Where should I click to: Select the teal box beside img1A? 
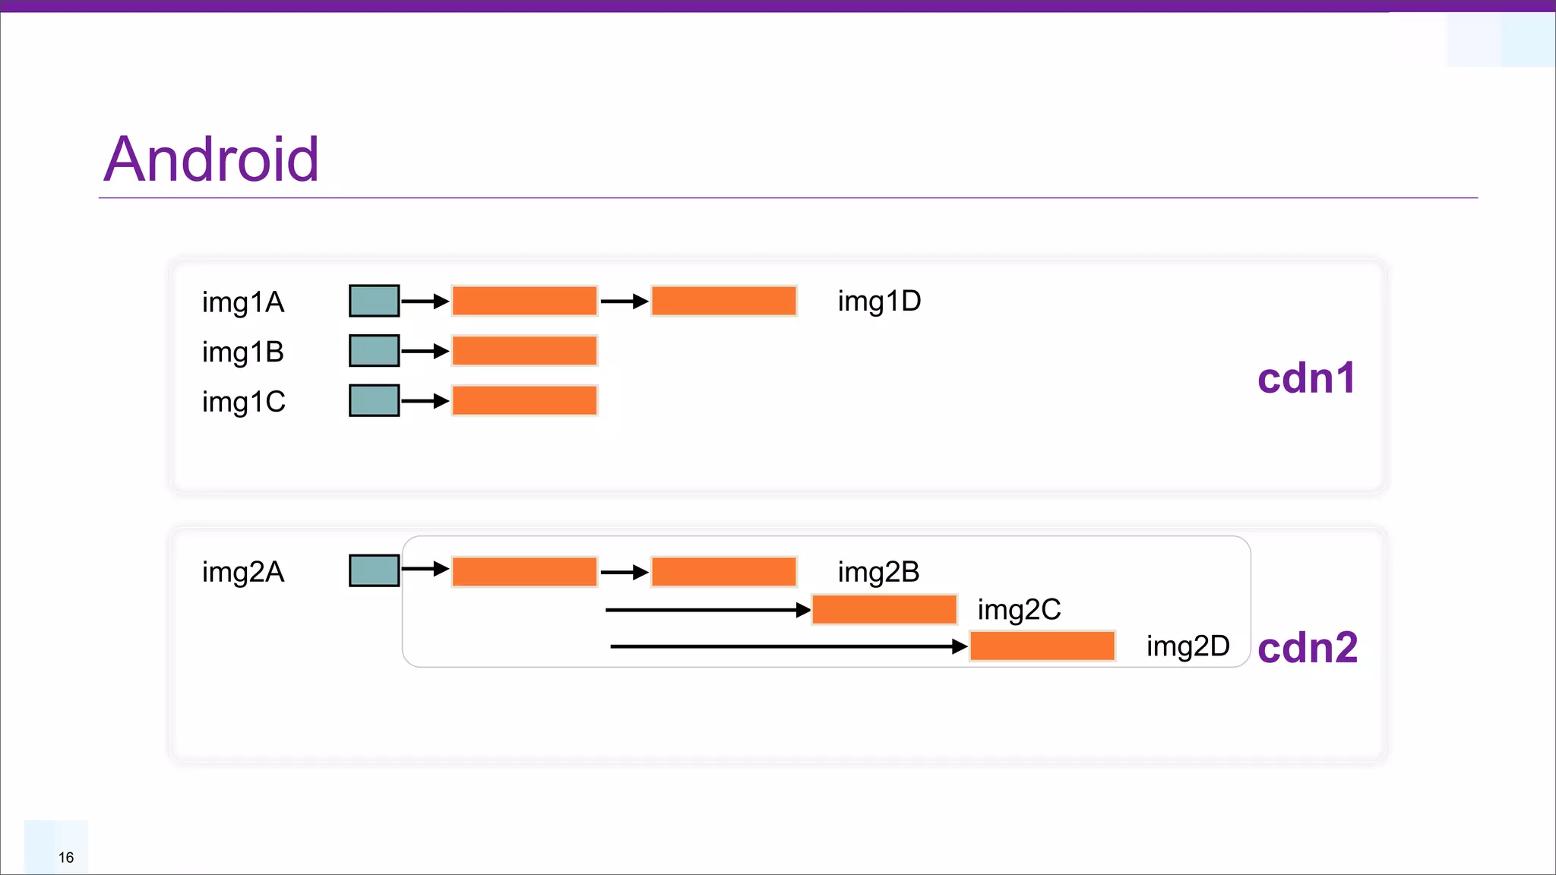coord(374,301)
